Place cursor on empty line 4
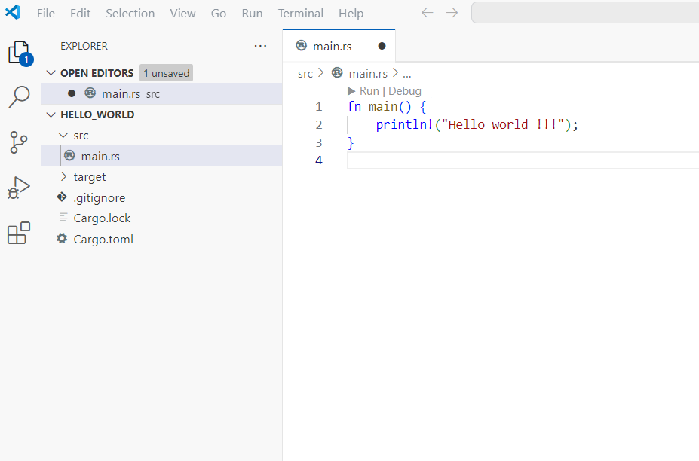The width and height of the screenshot is (699, 461). [x=523, y=160]
